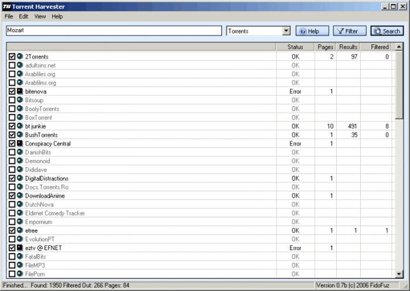The width and height of the screenshot is (410, 291).
Task: Click the Filter button
Action: pos(350,31)
